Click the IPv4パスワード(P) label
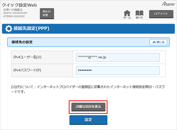Image resolution: width=177 pixels, height=130 pixels. coord(27,70)
